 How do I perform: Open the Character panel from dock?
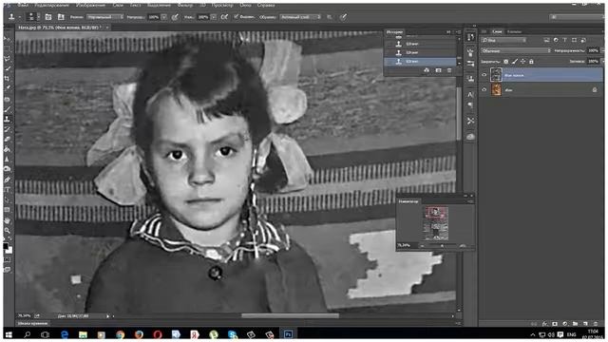coord(470,95)
